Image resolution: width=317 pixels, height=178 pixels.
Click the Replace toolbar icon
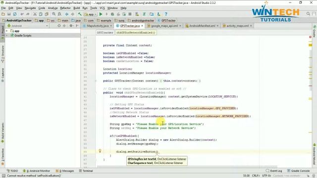tap(59, 14)
